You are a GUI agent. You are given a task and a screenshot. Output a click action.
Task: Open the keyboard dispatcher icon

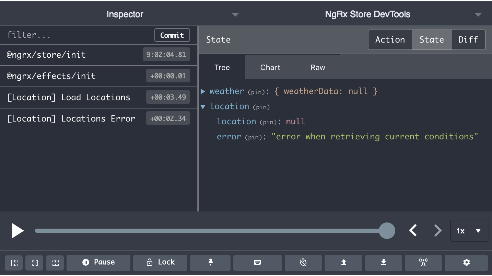[257, 263]
